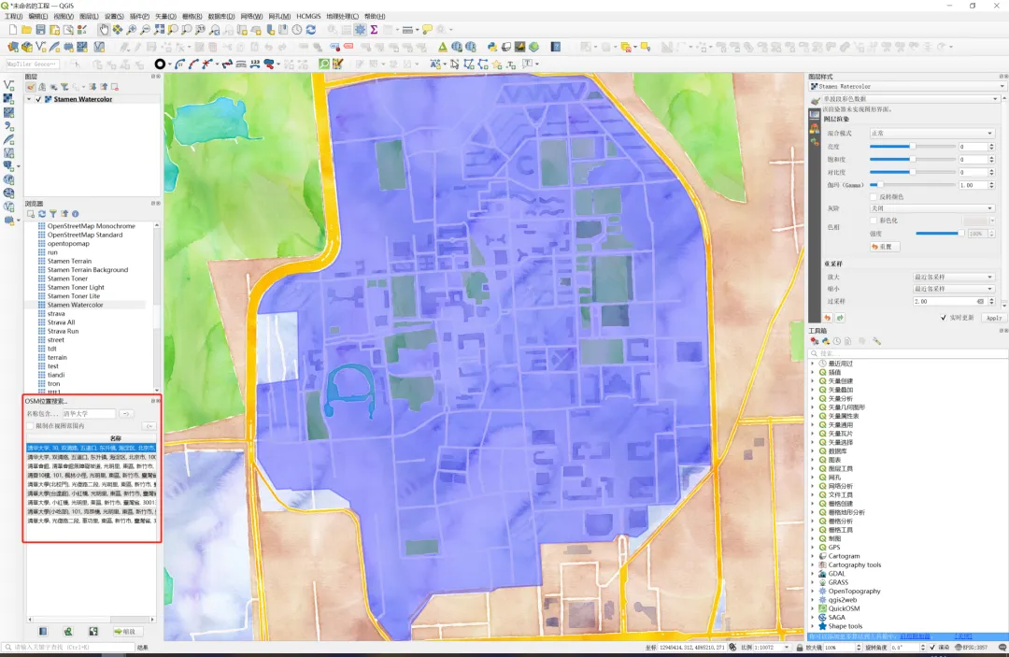Click the Zoom Out magnifier tool
This screenshot has height=657, width=1009.
146,30
